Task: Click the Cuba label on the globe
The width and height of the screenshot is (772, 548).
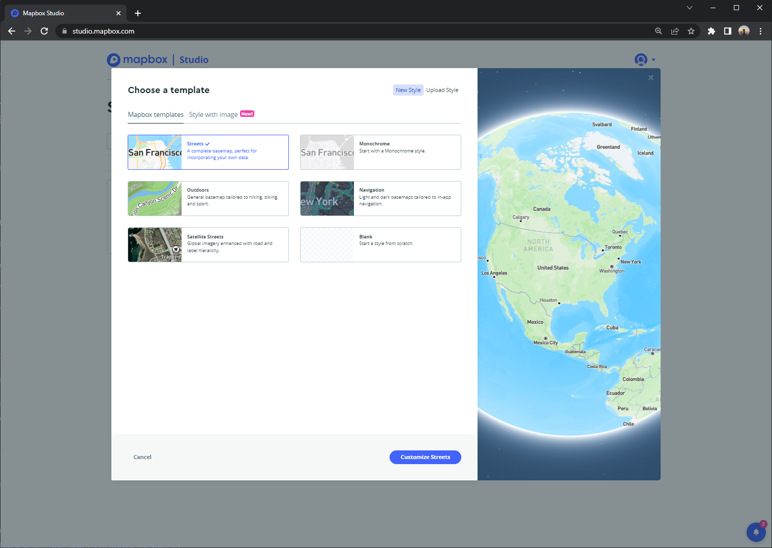Action: pos(612,327)
